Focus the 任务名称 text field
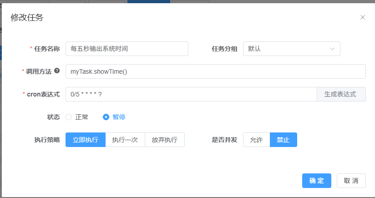 coord(127,49)
